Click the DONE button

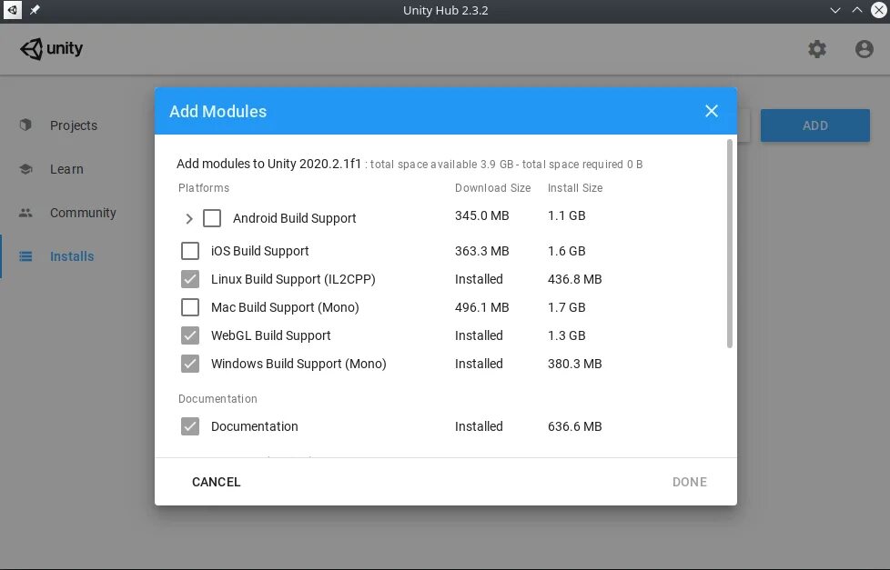pos(689,482)
